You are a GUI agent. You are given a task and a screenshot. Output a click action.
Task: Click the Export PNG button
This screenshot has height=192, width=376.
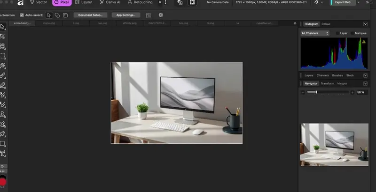343,2
